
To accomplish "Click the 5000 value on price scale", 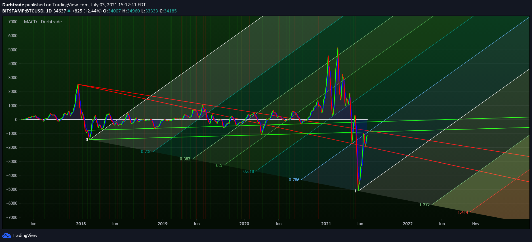I will pyautogui.click(x=13, y=50).
